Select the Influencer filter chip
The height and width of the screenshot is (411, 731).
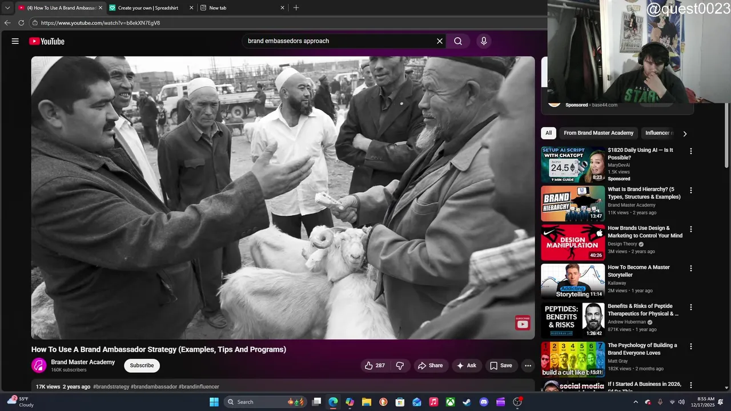658,133
